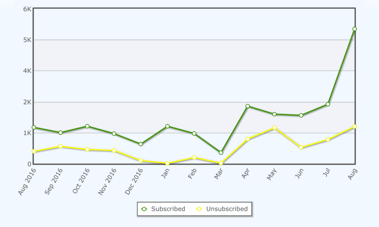Toggle the Subscribed series in legend
The height and width of the screenshot is (227, 379).
(x=168, y=209)
